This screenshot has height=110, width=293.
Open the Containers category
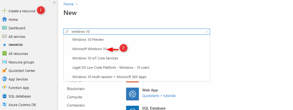click(76, 105)
